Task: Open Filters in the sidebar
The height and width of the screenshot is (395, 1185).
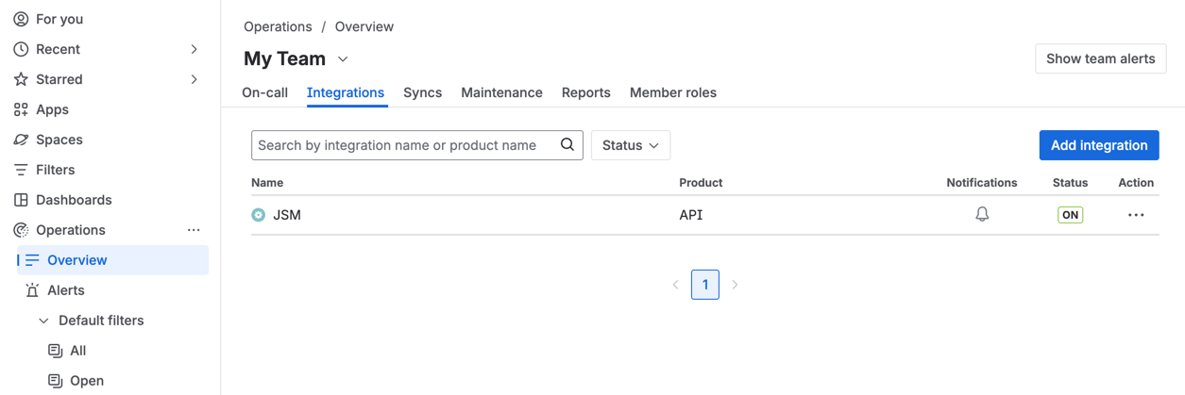Action: [55, 170]
